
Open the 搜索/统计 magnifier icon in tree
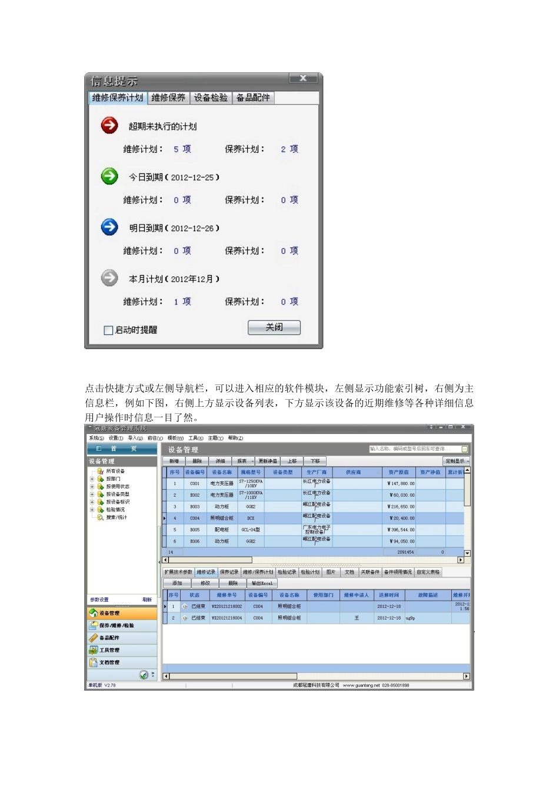coord(101,517)
